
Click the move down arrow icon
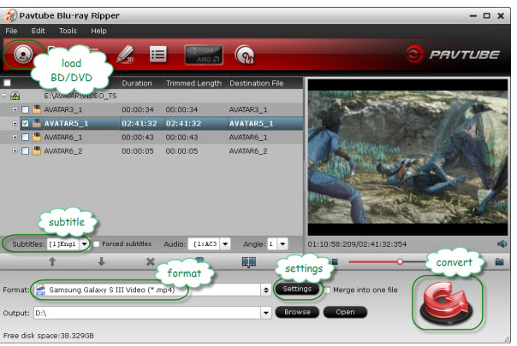pos(102,261)
